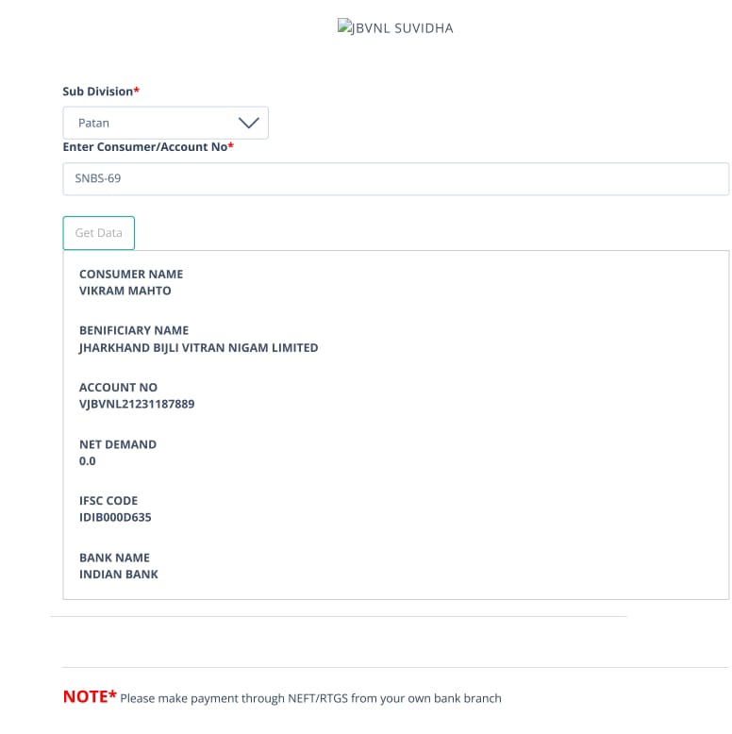
Task: Click the ACCOUNT NO label
Action: pos(119,387)
